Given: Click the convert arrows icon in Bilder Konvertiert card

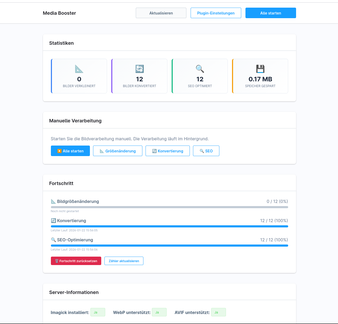Looking at the screenshot, I should pos(139,69).
